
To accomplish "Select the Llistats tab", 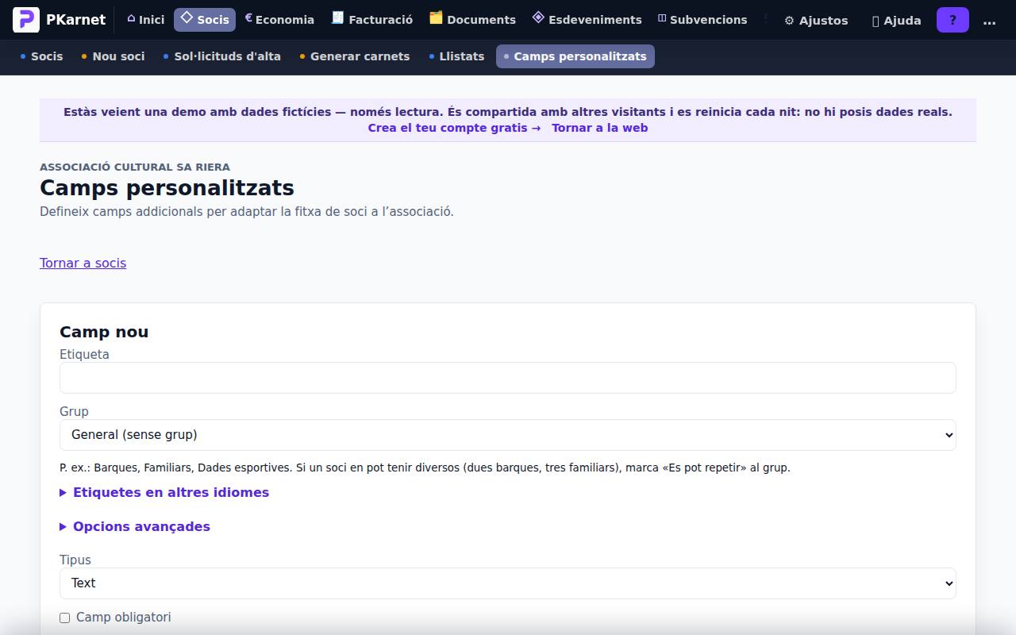I will (456, 56).
